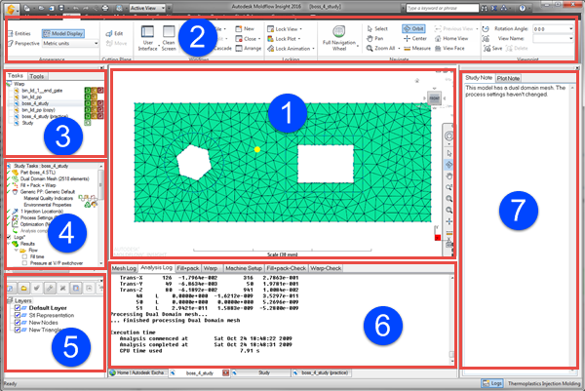Image resolution: width=585 pixels, height=391 pixels.
Task: Toggle the Logs checkbox in Study Tasks
Action: point(9,237)
